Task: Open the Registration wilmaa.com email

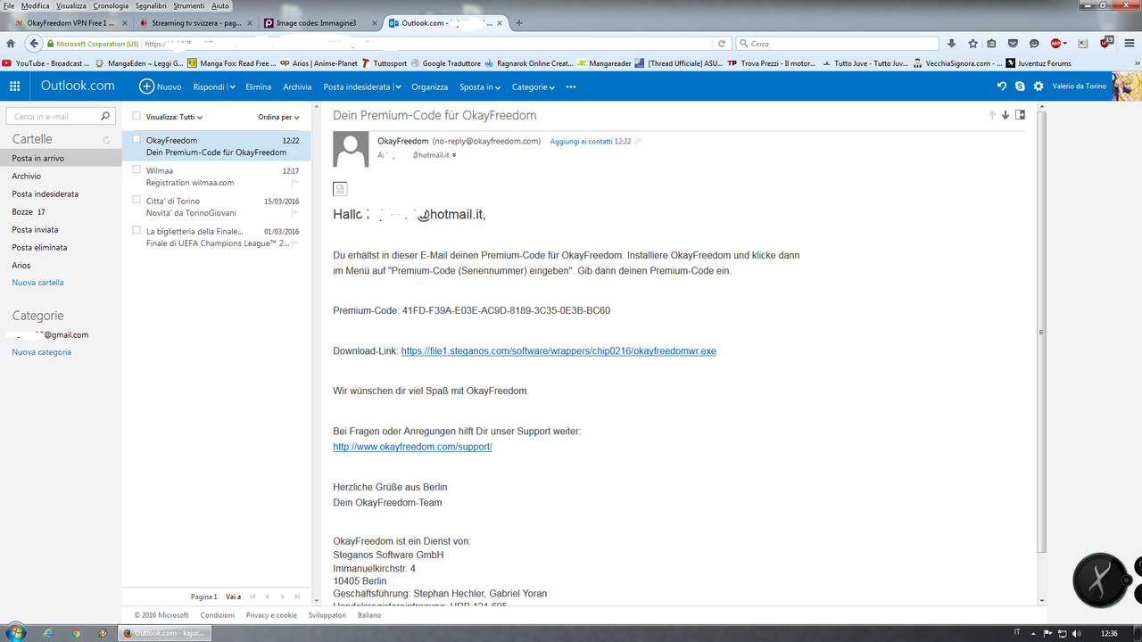Action: 190,183
